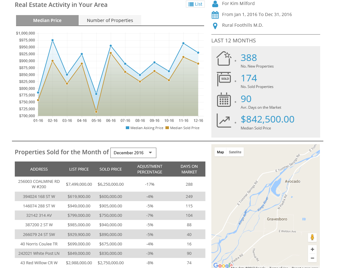
Task: Switch to Number of Properties tab
Action: (x=110, y=20)
